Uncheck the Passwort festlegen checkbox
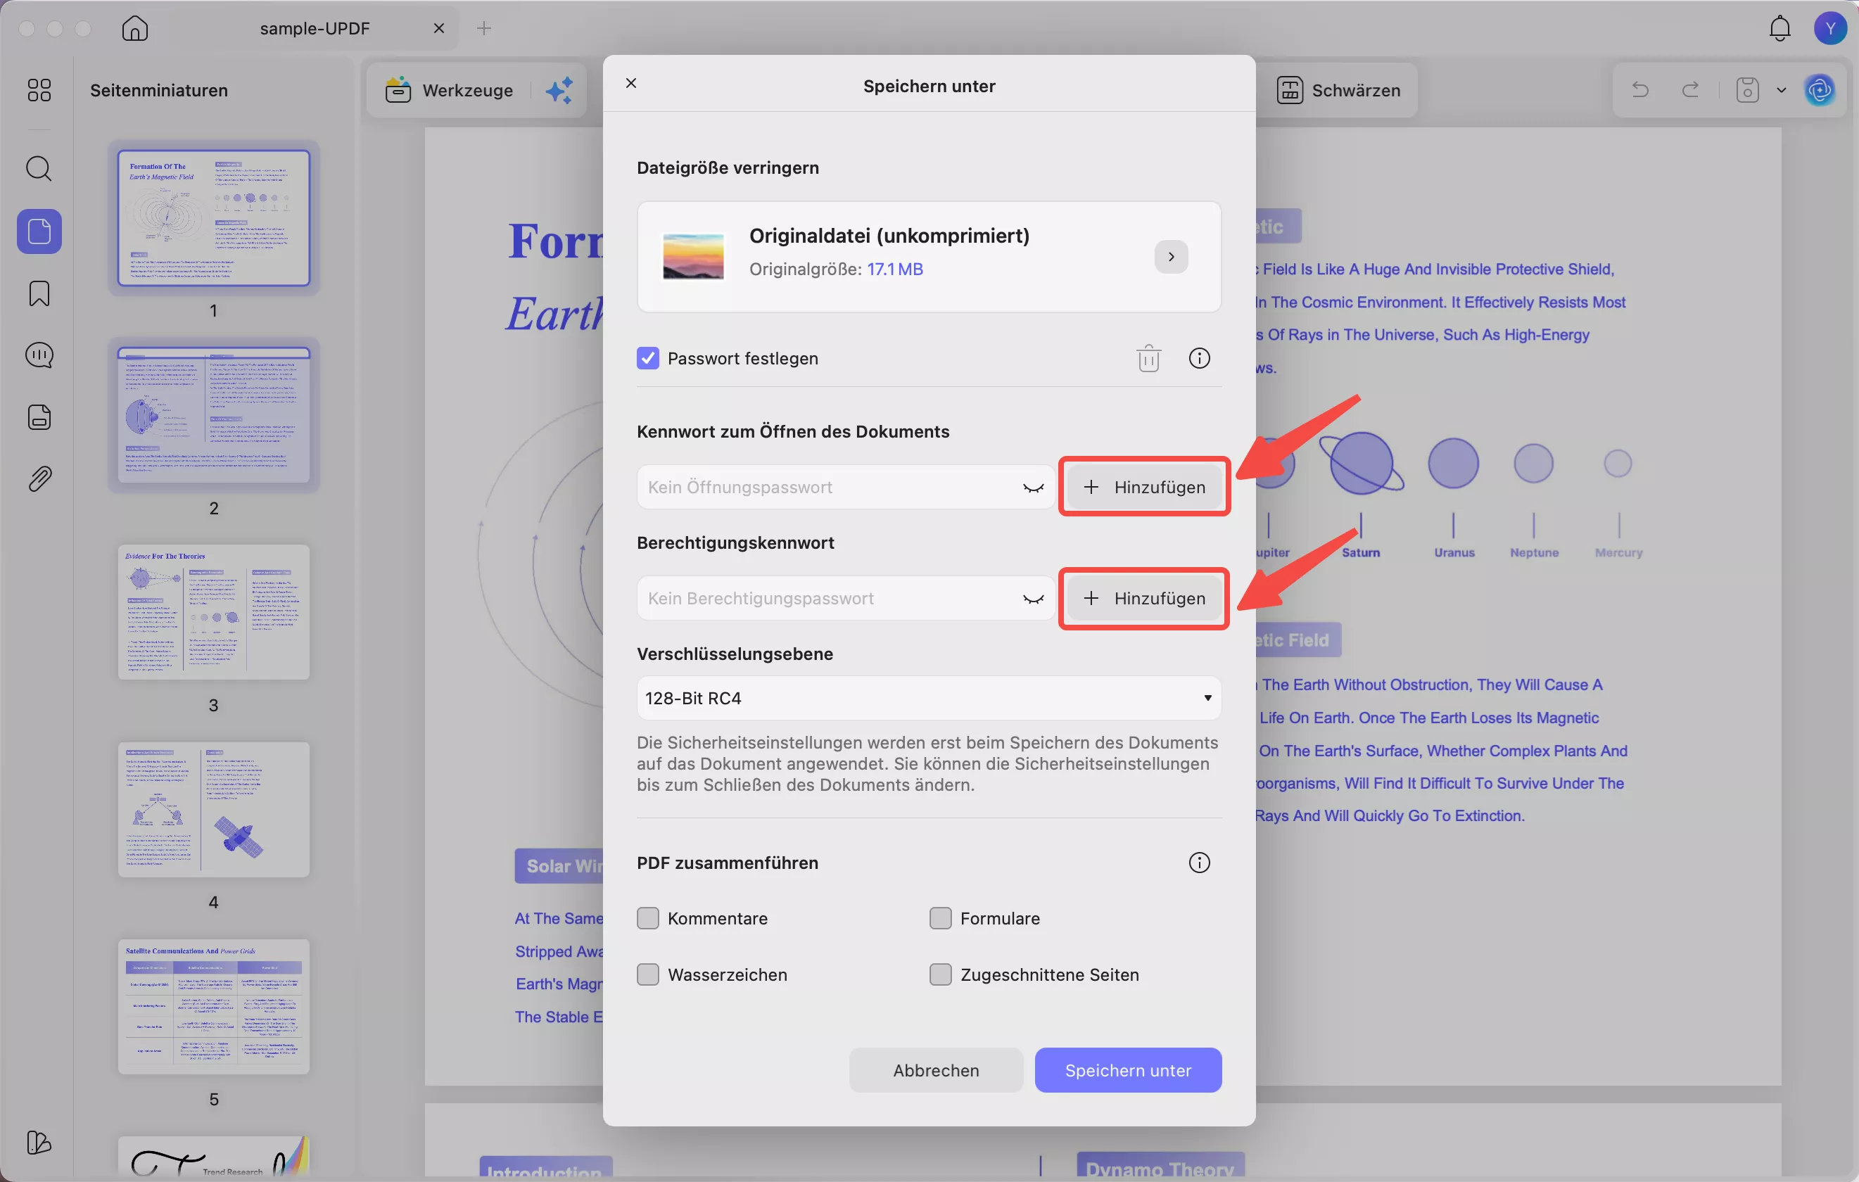 tap(648, 357)
